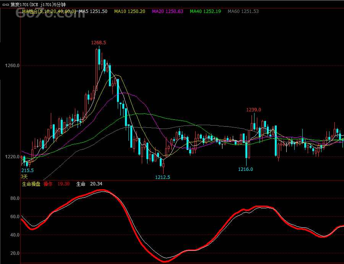
Task: Click the green MA40 1252.19 legend label
Action: click(x=205, y=11)
